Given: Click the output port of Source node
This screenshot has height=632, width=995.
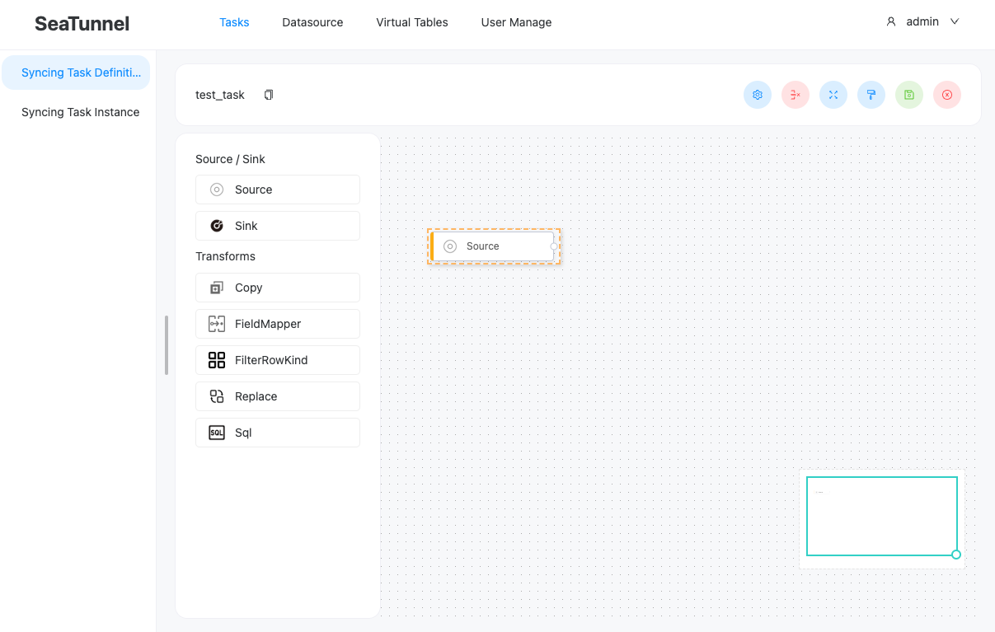Looking at the screenshot, I should (x=554, y=246).
